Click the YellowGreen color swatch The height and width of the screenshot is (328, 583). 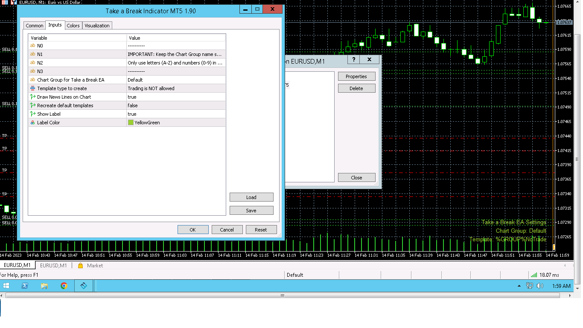click(131, 123)
